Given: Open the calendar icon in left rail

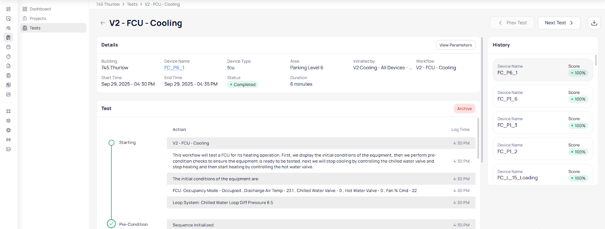Looking at the screenshot, I should [x=8, y=47].
